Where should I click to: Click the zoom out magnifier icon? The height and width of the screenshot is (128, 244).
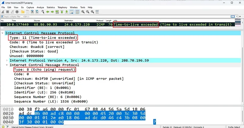pyautogui.click(x=88, y=12)
